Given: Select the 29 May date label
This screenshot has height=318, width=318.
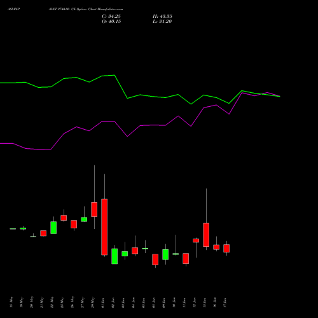Looking at the screenshot, I should click(x=93, y=302).
